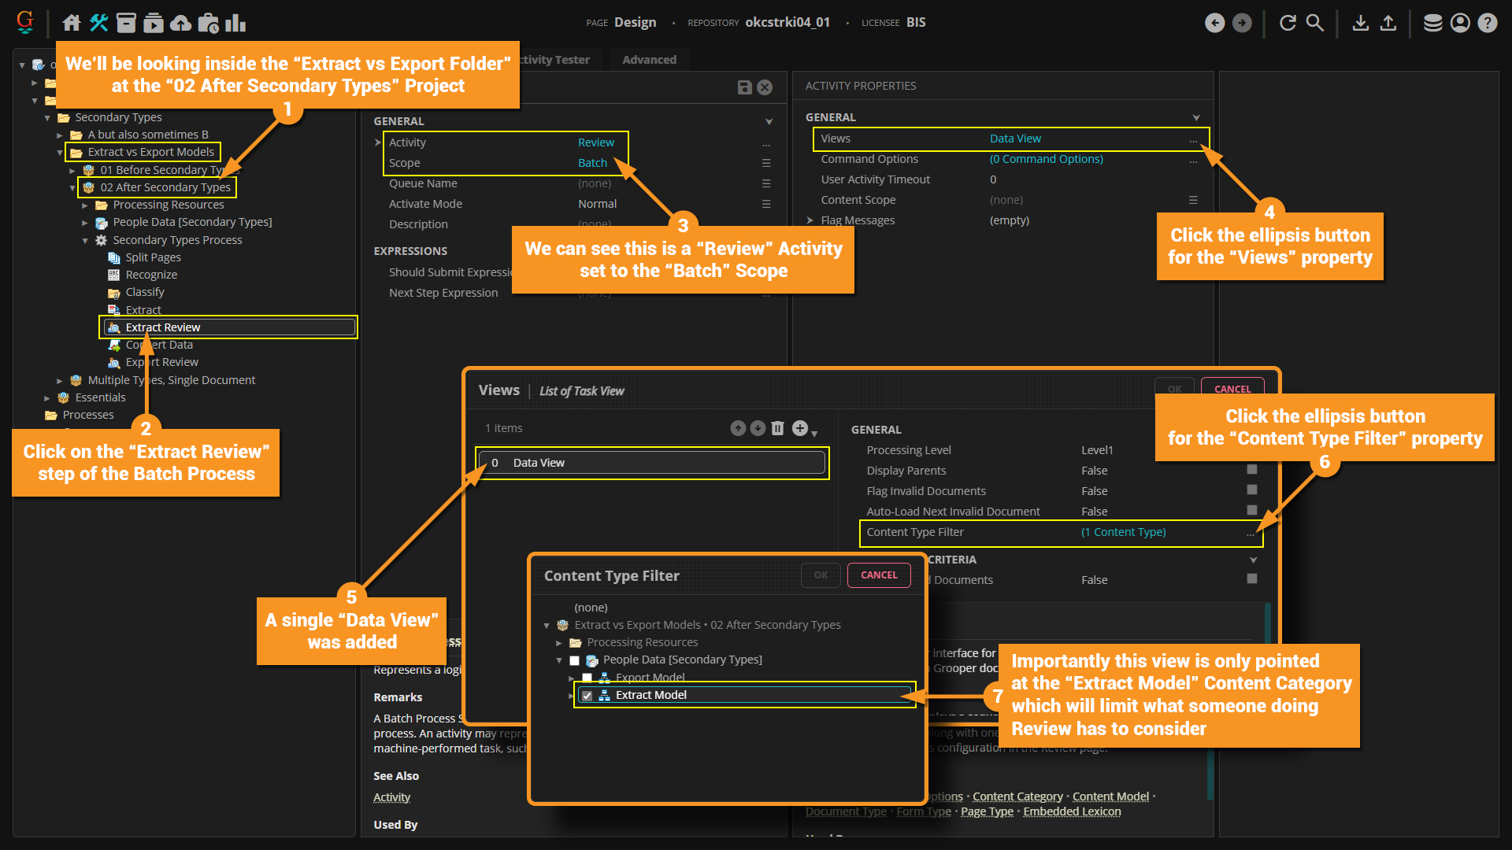Open the search magnifier icon
Image resolution: width=1512 pixels, height=850 pixels.
click(1315, 23)
